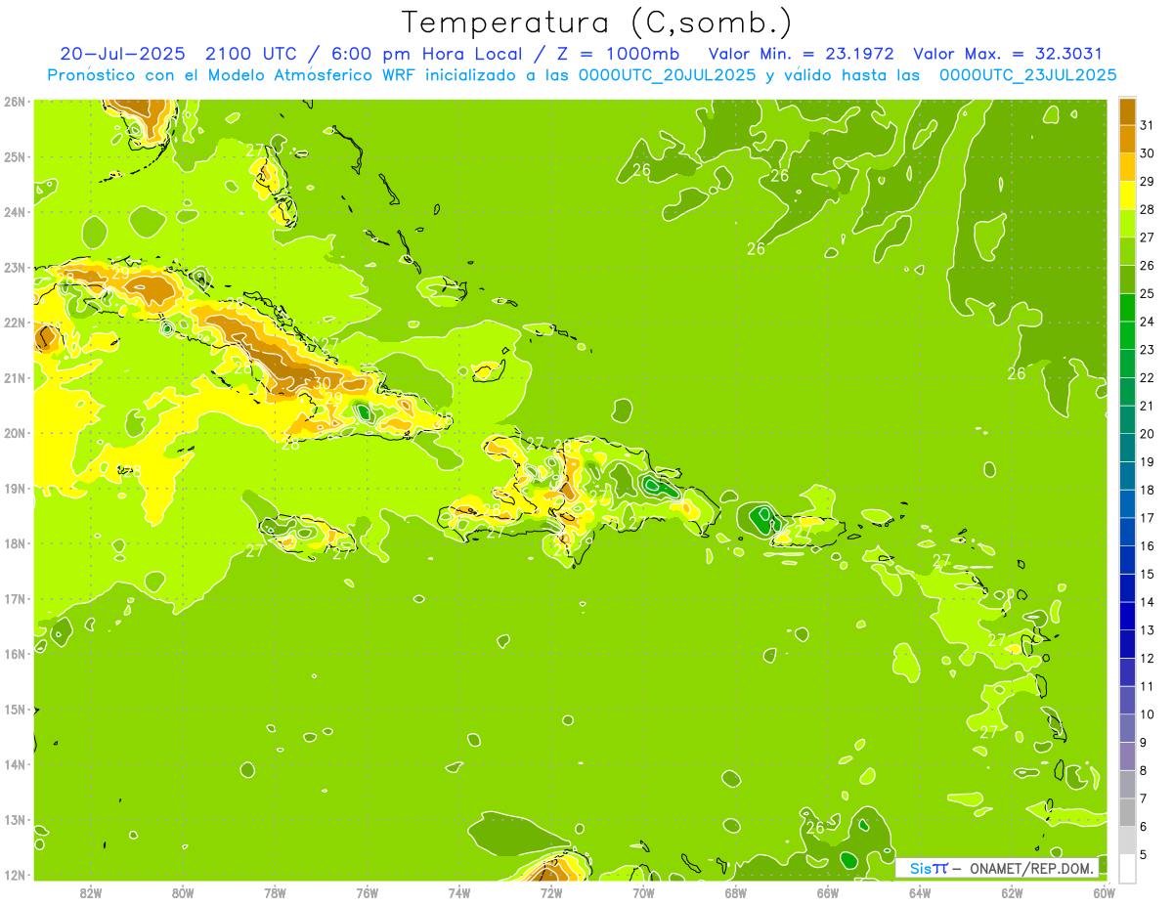Click the "72W" longitude axis label

(x=551, y=892)
